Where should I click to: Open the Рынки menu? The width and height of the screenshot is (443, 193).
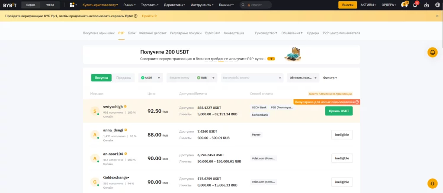pos(130,5)
